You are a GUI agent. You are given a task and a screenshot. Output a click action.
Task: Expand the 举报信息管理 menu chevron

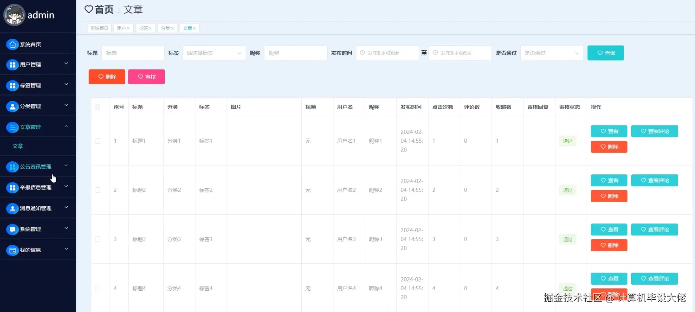67,186
